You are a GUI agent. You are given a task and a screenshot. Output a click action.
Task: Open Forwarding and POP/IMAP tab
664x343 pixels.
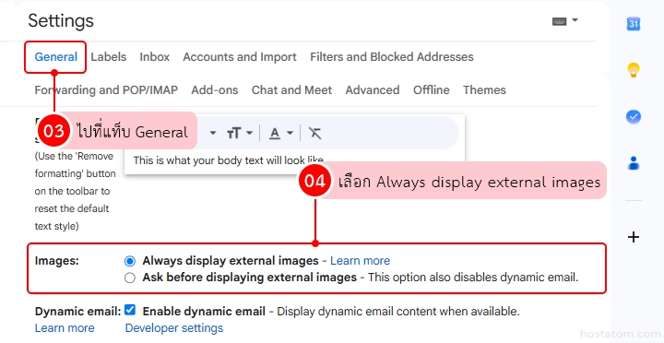click(106, 89)
